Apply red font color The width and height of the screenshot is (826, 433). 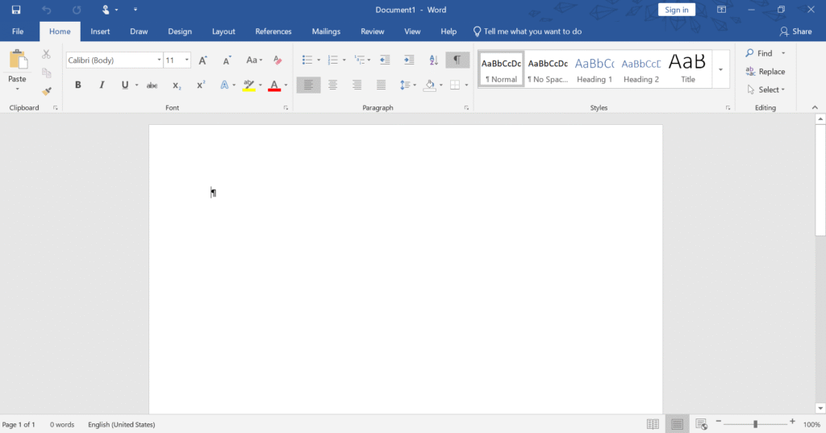click(x=274, y=85)
